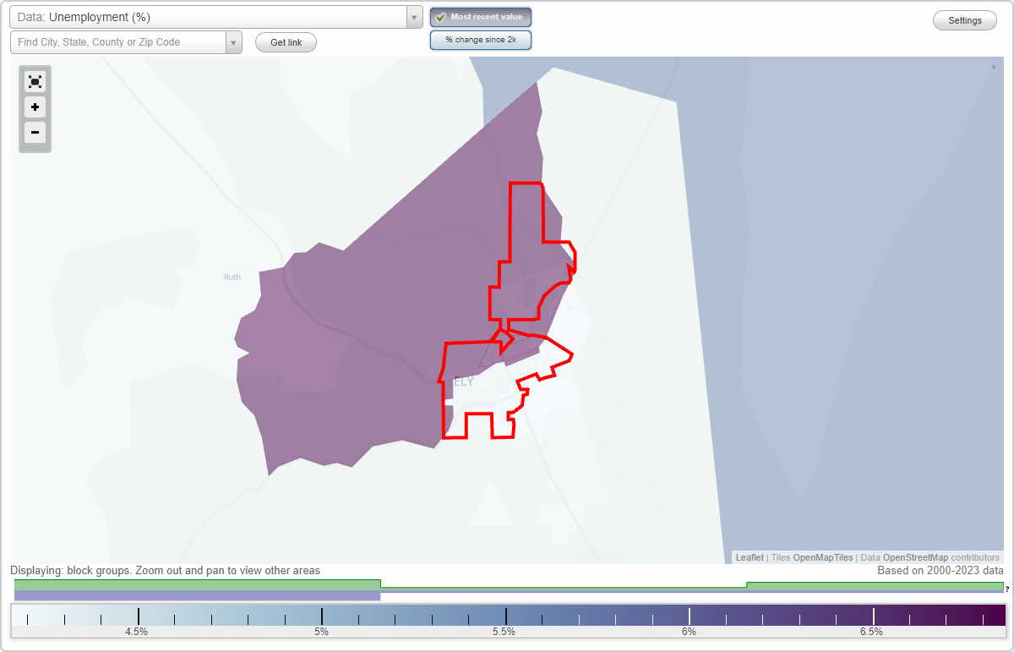The image size is (1014, 652).
Task: Visit the OpenMapTiles link
Action: tap(823, 557)
